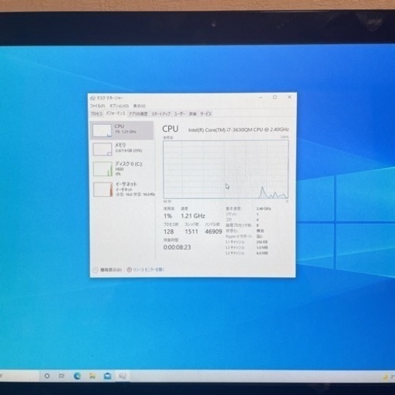Screen dimensions: 395x395
Task: Open the 表示(V) menu
Action: [139, 106]
